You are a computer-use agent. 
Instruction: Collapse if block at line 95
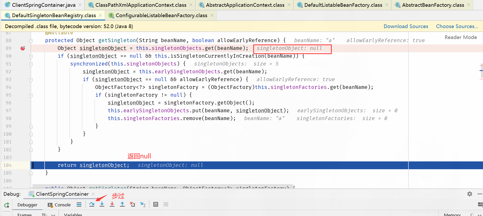click(x=31, y=95)
